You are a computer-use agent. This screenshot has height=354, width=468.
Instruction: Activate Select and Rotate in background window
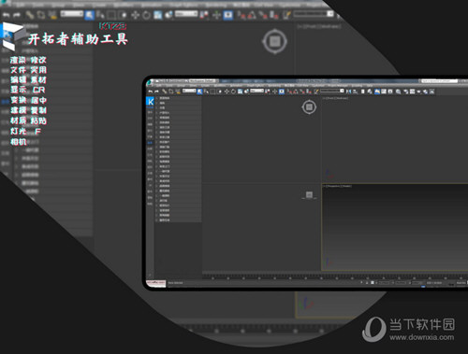[146, 15]
